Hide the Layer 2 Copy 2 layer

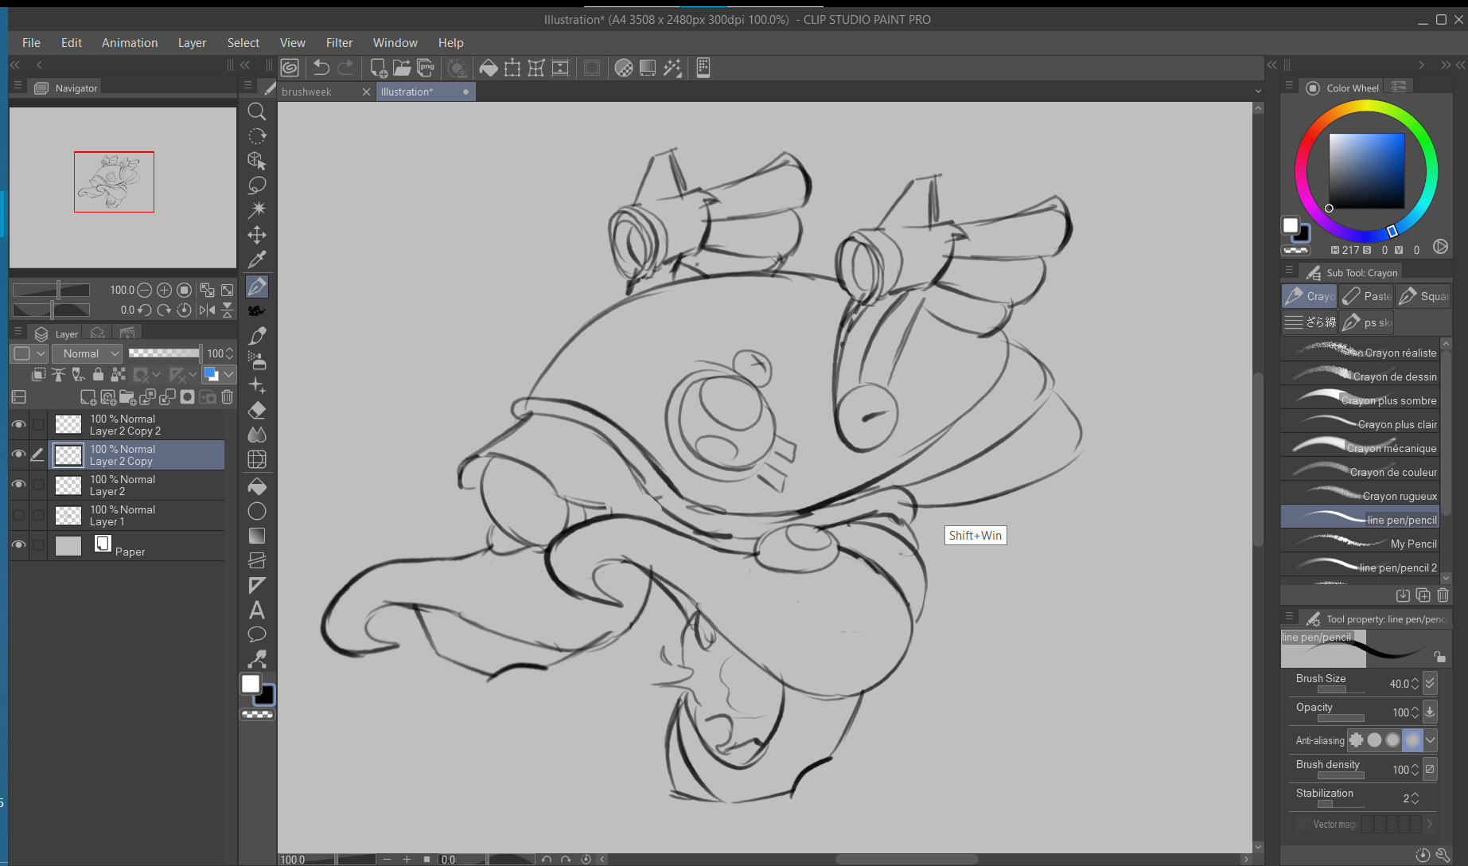pos(18,425)
